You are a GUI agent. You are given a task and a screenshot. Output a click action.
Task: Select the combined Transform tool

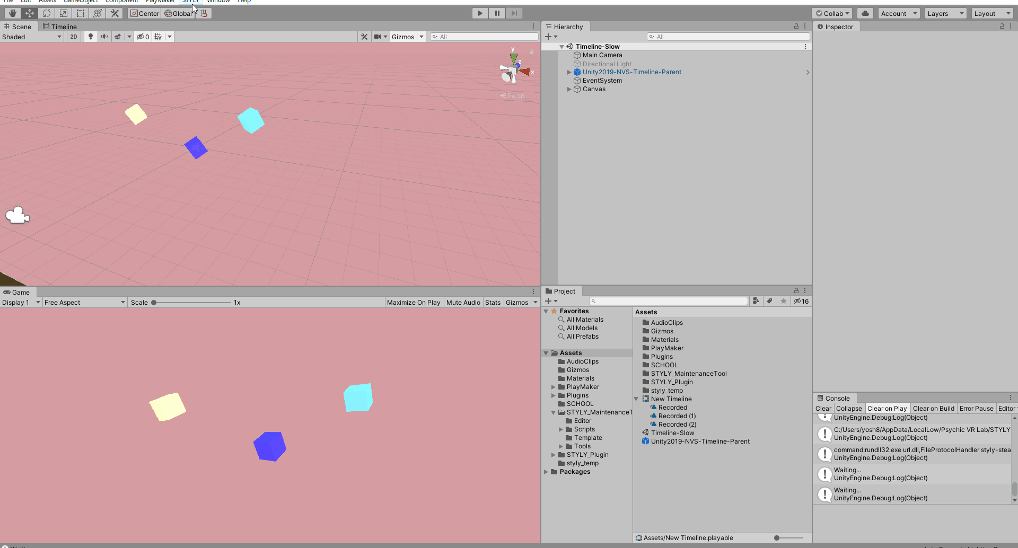tap(97, 13)
